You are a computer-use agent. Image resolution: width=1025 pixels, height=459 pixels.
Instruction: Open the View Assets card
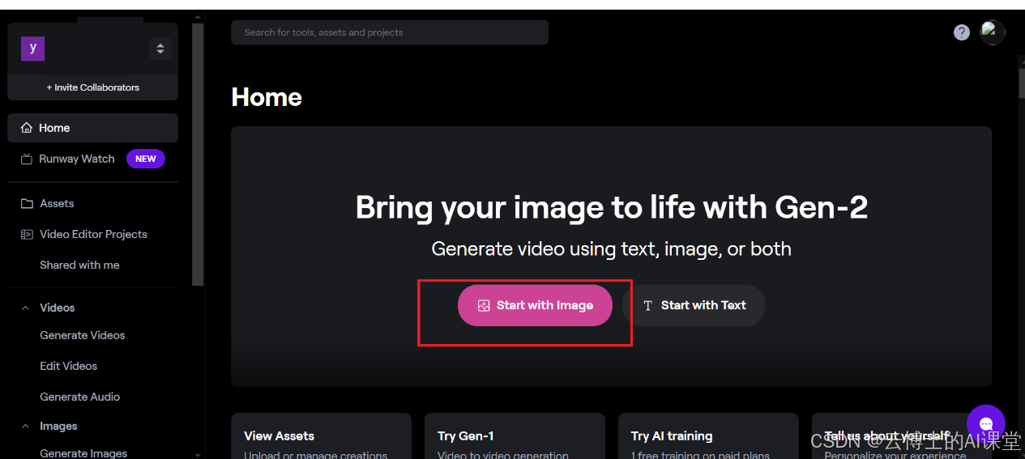321,436
